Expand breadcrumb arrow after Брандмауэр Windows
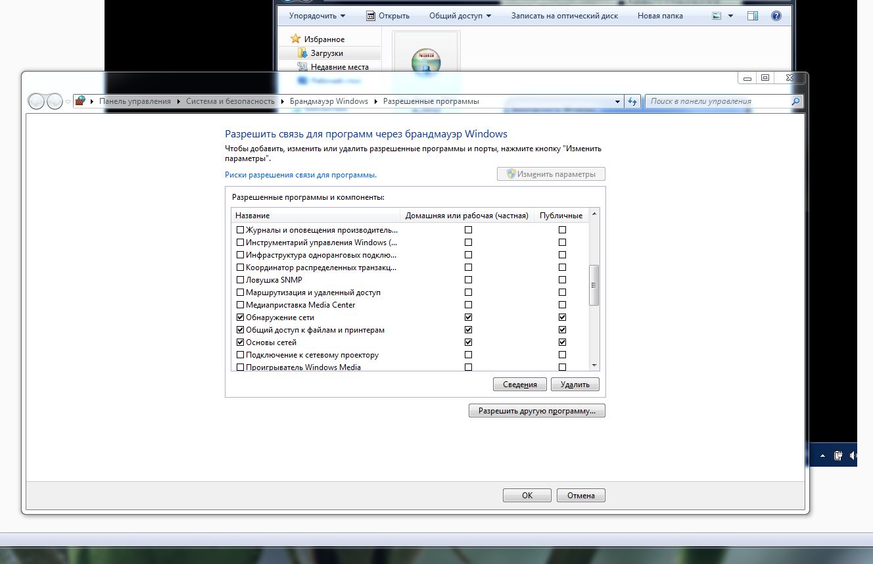 click(x=376, y=101)
